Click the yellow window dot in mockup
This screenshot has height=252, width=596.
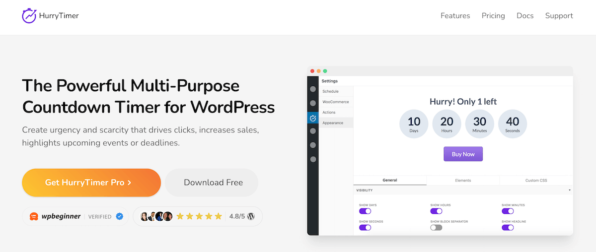pyautogui.click(x=319, y=71)
